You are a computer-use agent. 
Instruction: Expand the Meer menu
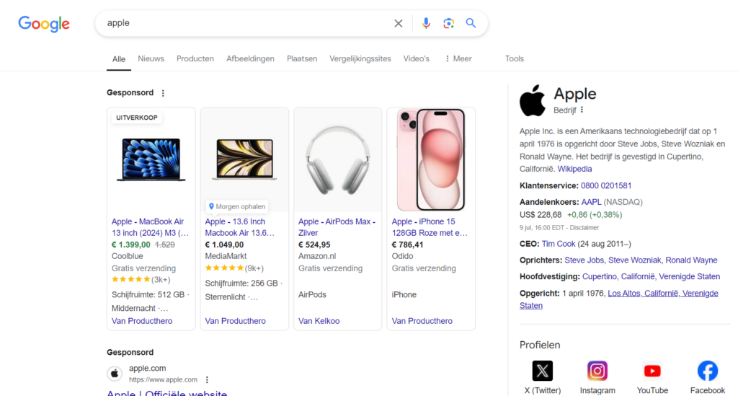coord(458,59)
